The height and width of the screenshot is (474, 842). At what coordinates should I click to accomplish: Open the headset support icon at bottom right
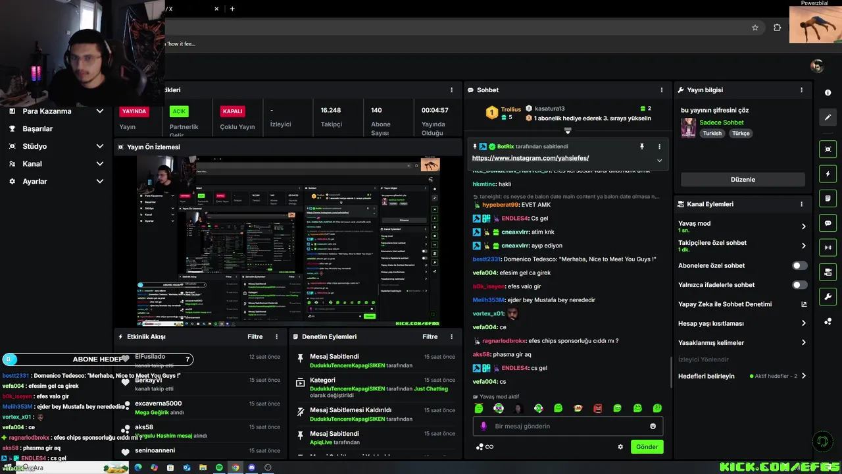coord(822,441)
